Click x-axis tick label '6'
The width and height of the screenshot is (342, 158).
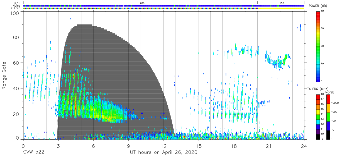(93, 146)
